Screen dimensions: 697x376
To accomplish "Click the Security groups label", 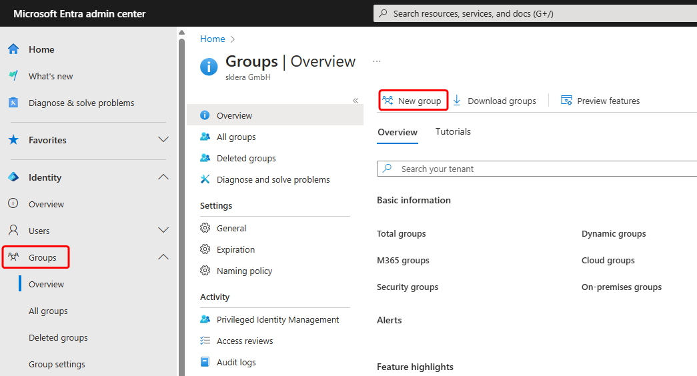I will pos(408,287).
